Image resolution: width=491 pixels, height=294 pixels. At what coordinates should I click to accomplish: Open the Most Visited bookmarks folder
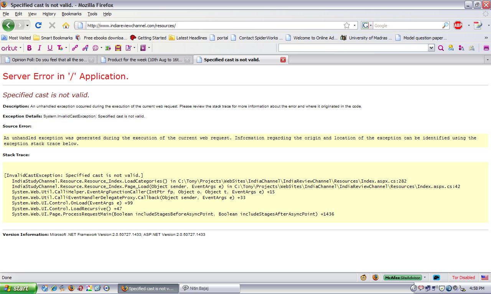(16, 38)
